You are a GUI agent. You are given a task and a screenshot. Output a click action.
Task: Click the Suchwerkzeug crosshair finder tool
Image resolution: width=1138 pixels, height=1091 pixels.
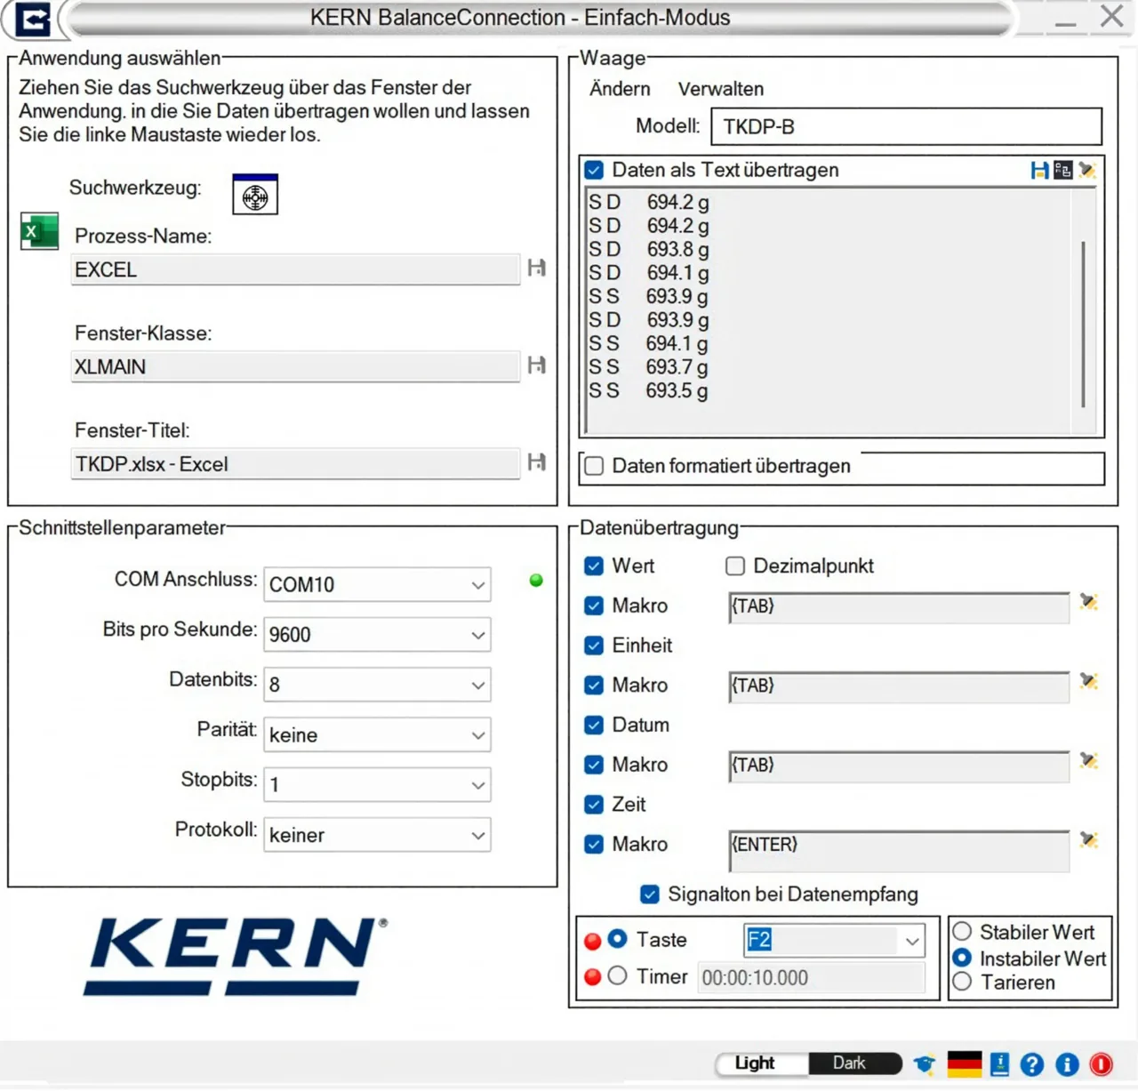pos(255,195)
